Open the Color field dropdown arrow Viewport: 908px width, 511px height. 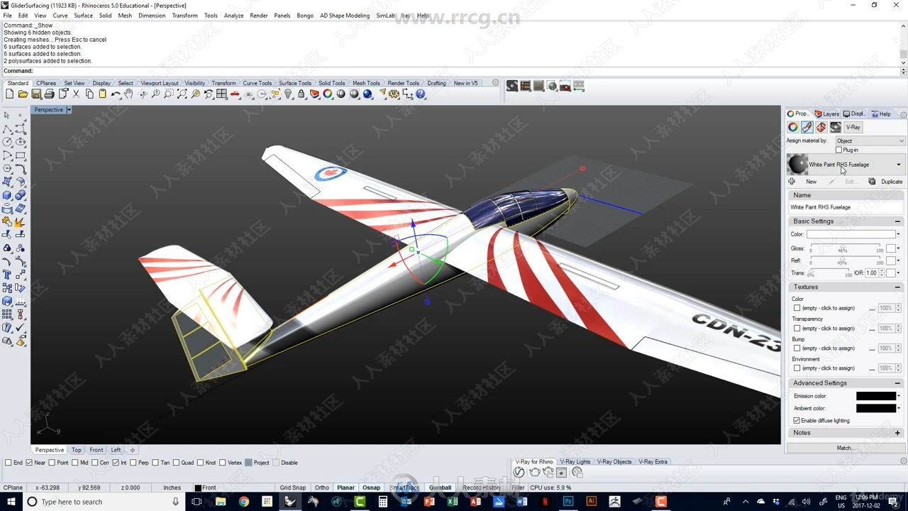[x=899, y=234]
